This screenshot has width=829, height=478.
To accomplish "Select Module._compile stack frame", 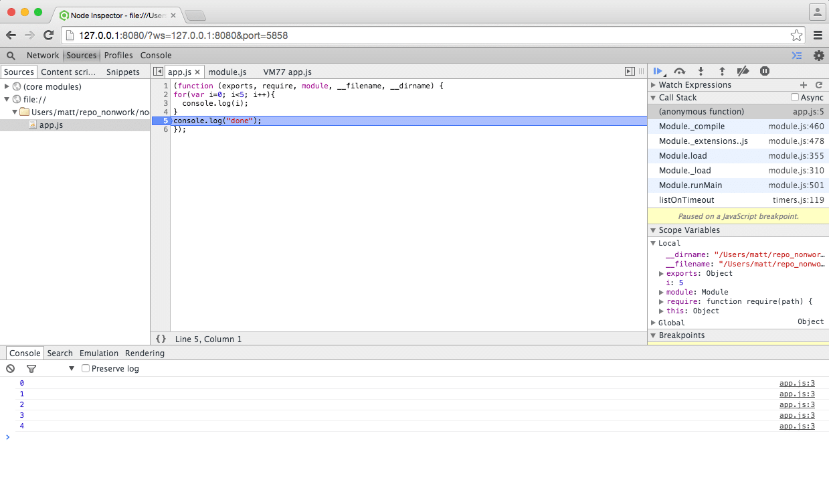I will 738,127.
